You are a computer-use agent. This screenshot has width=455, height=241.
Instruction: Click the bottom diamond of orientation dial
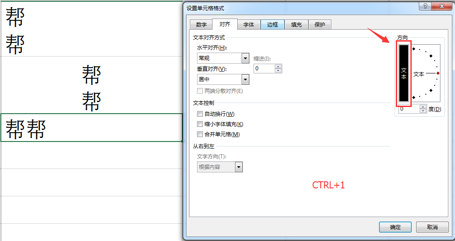click(x=414, y=98)
